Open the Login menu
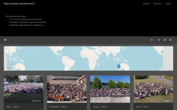The height and width of the screenshot is (110, 177). (x=168, y=4)
